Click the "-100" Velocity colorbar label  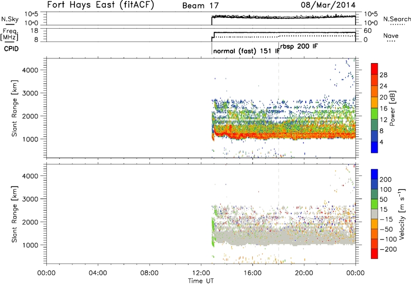388,239
